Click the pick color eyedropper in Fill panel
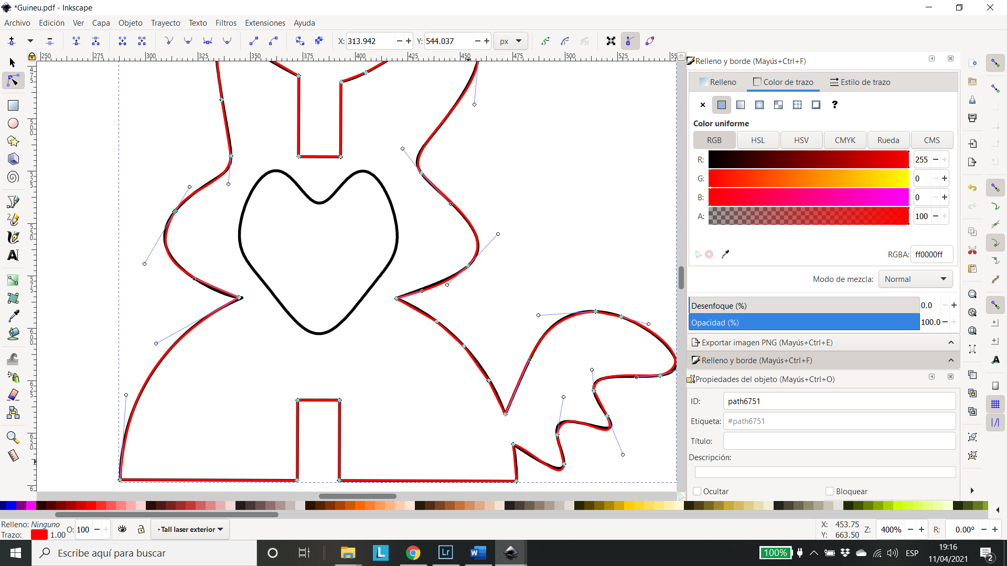This screenshot has height=566, width=1007. (x=725, y=254)
